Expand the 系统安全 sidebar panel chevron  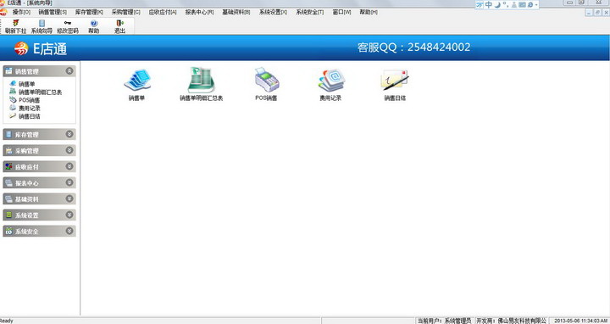(69, 231)
